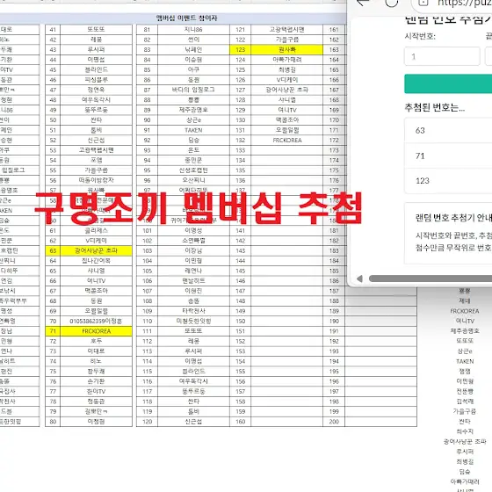The width and height of the screenshot is (492, 492).
Task: Click the 멤버십 이벤트 참여자 header cell
Action: (x=187, y=18)
